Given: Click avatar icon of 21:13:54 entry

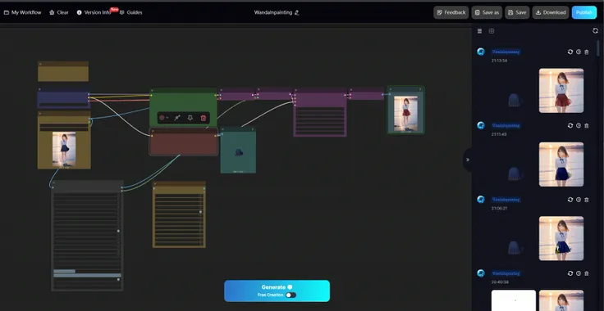Looking at the screenshot, I should click(481, 52).
